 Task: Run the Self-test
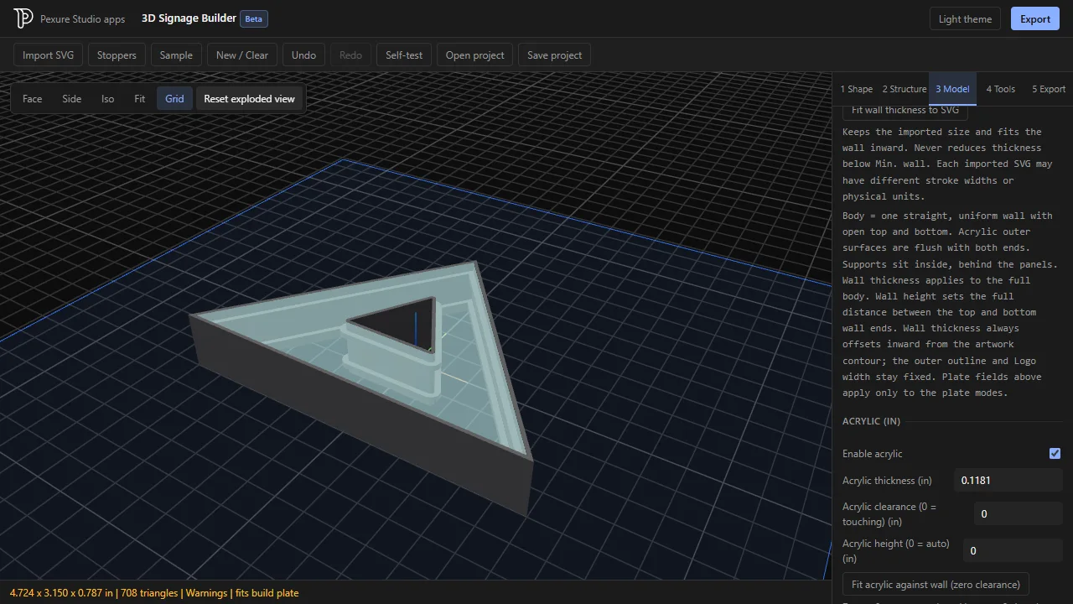click(404, 55)
